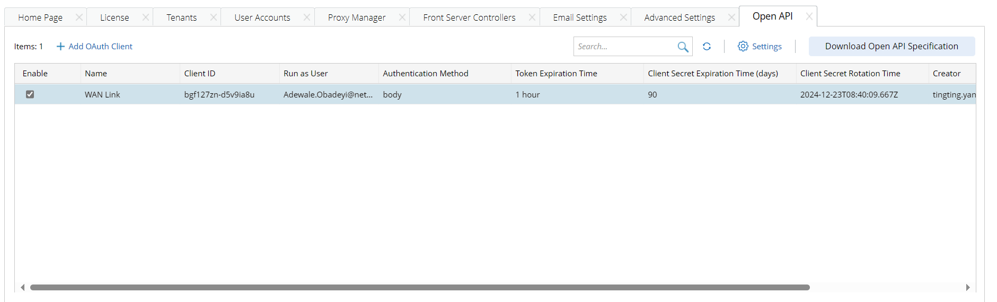Click the scroll right arrow
The image size is (997, 302).
pyautogui.click(x=967, y=287)
